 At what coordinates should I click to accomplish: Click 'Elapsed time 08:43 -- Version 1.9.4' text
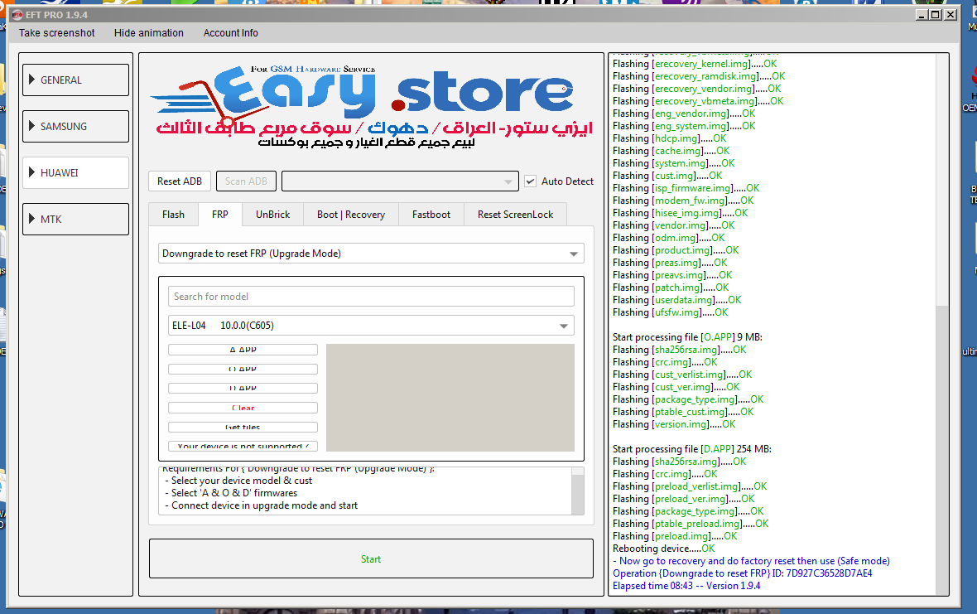coord(686,586)
